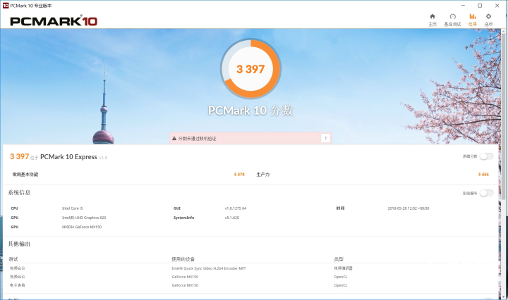Open the Results (结果) tab
508x300 pixels.
pyautogui.click(x=472, y=20)
